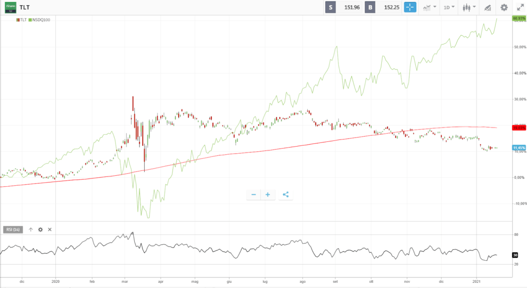Select the NSDQ100 legend entry
The height and width of the screenshot is (288, 527).
pos(39,20)
